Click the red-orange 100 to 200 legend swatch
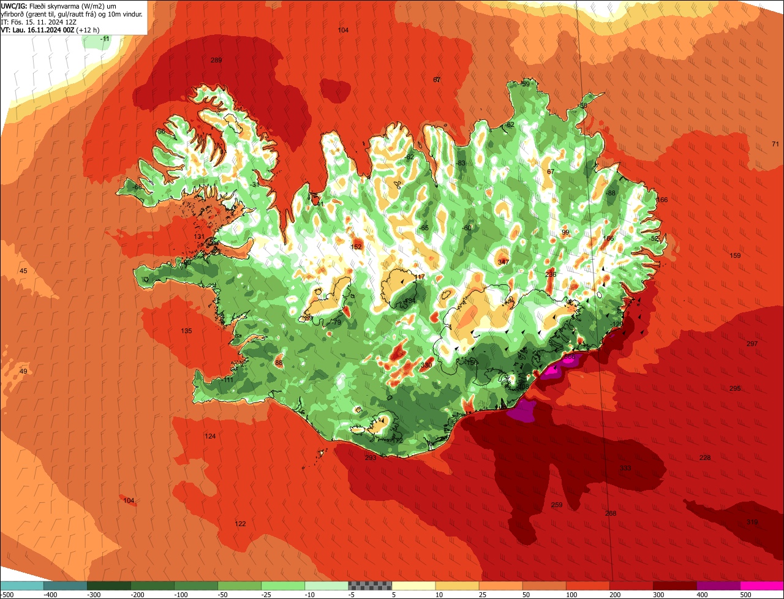The width and height of the screenshot is (784, 599). [588, 586]
